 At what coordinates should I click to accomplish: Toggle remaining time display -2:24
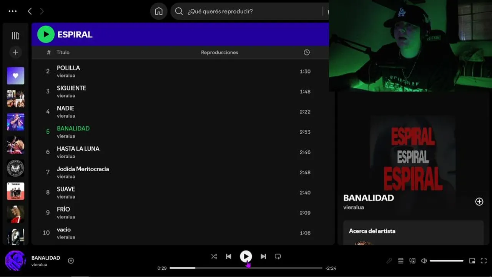[x=331, y=268]
